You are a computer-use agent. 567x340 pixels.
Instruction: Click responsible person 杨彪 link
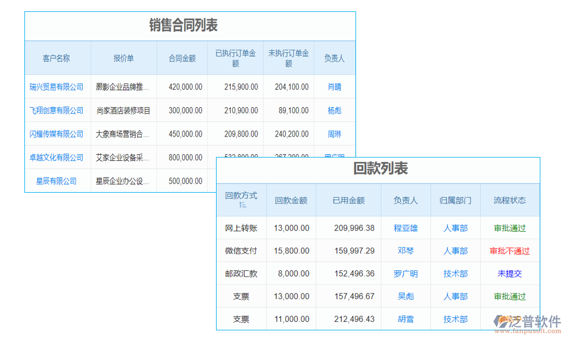pos(334,110)
